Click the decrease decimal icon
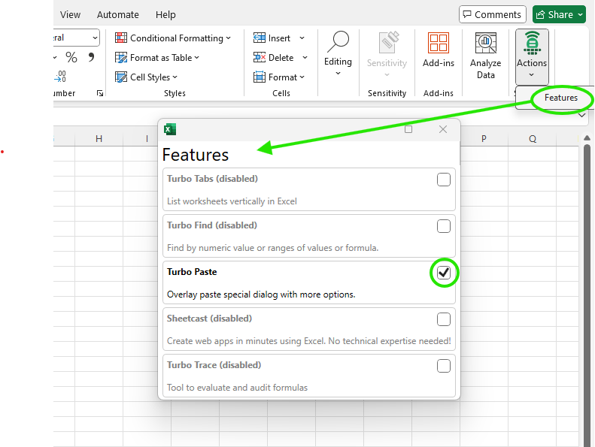This screenshot has width=595, height=447. tap(60, 77)
